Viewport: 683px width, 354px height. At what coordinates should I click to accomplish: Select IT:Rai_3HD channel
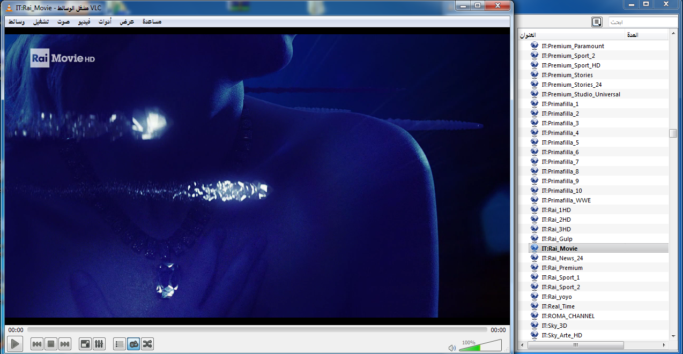(x=556, y=229)
